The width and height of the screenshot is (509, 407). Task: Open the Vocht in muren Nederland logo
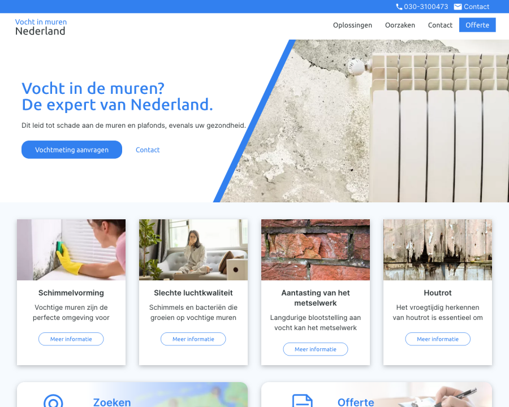(x=40, y=26)
